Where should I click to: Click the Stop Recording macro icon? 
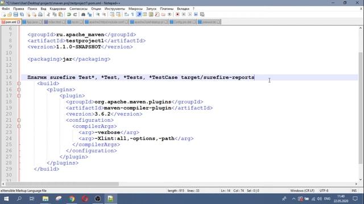point(184,15)
